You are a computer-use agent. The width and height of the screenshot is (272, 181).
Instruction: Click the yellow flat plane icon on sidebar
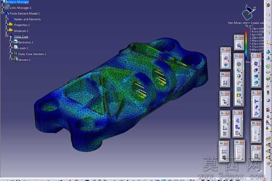[x=268, y=73]
